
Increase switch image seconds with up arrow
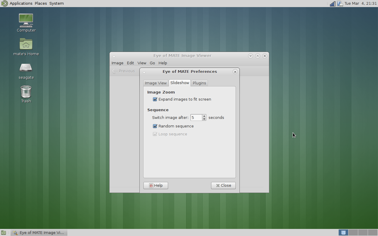pyautogui.click(x=204, y=116)
